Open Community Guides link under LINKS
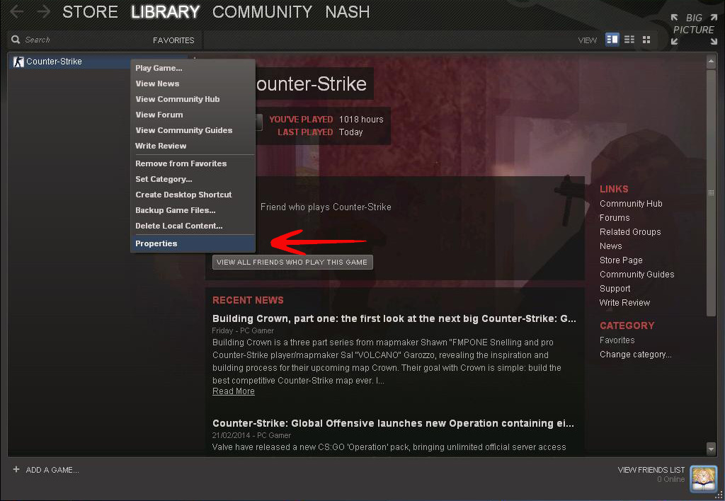 click(x=636, y=275)
